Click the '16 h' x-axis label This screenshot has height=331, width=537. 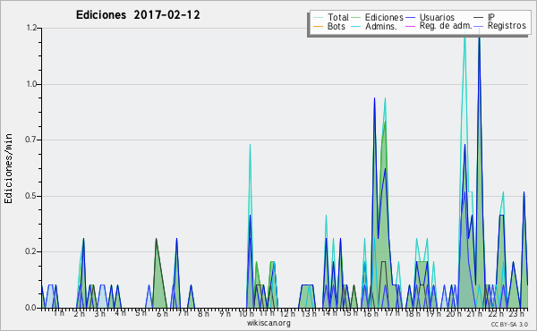(371, 314)
